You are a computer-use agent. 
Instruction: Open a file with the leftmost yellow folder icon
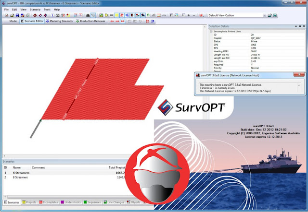click(12, 15)
